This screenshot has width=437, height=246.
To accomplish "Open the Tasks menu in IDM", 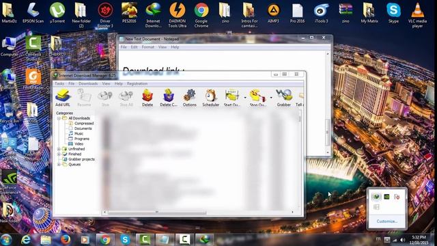I will click(x=59, y=83).
